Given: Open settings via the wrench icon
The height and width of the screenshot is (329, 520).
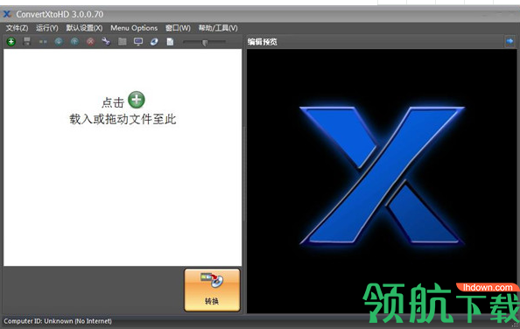Looking at the screenshot, I should tap(106, 41).
